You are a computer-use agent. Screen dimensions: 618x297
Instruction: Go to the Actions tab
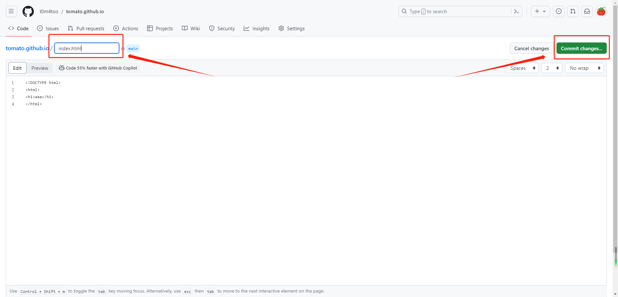(126, 28)
